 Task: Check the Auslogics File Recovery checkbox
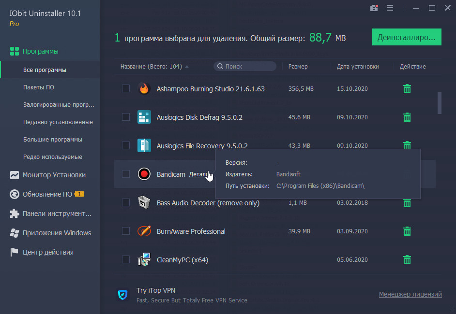tap(126, 145)
